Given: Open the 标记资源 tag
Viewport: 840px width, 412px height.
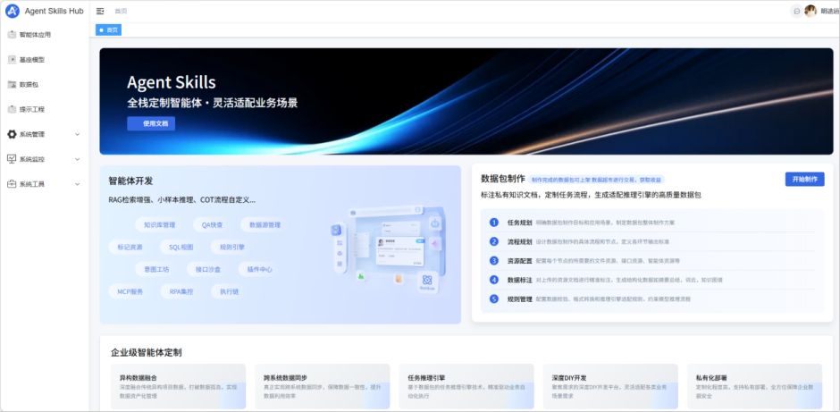Looking at the screenshot, I should tap(130, 247).
